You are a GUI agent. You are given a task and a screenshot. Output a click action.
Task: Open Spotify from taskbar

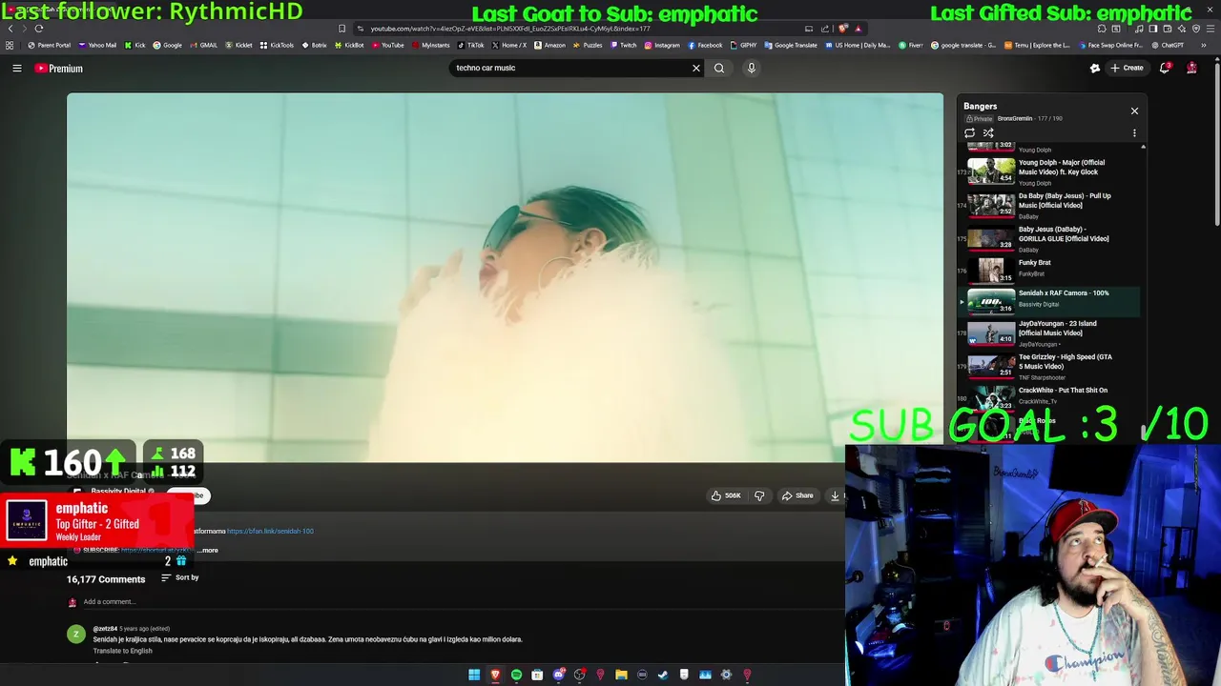point(516,675)
